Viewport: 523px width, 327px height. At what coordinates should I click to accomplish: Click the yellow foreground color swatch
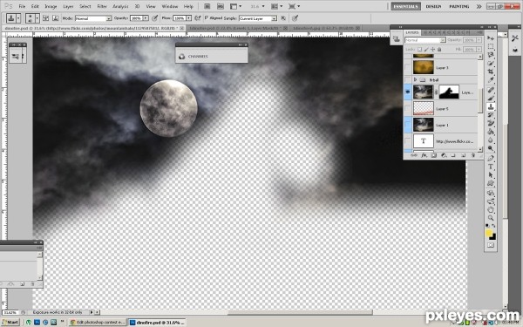489,233
